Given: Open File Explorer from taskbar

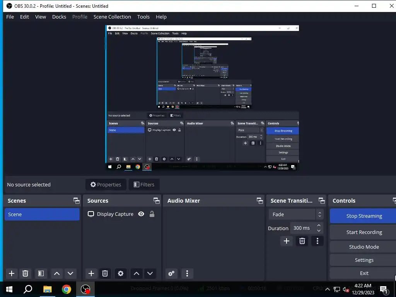Looking at the screenshot, I should [x=47, y=289].
